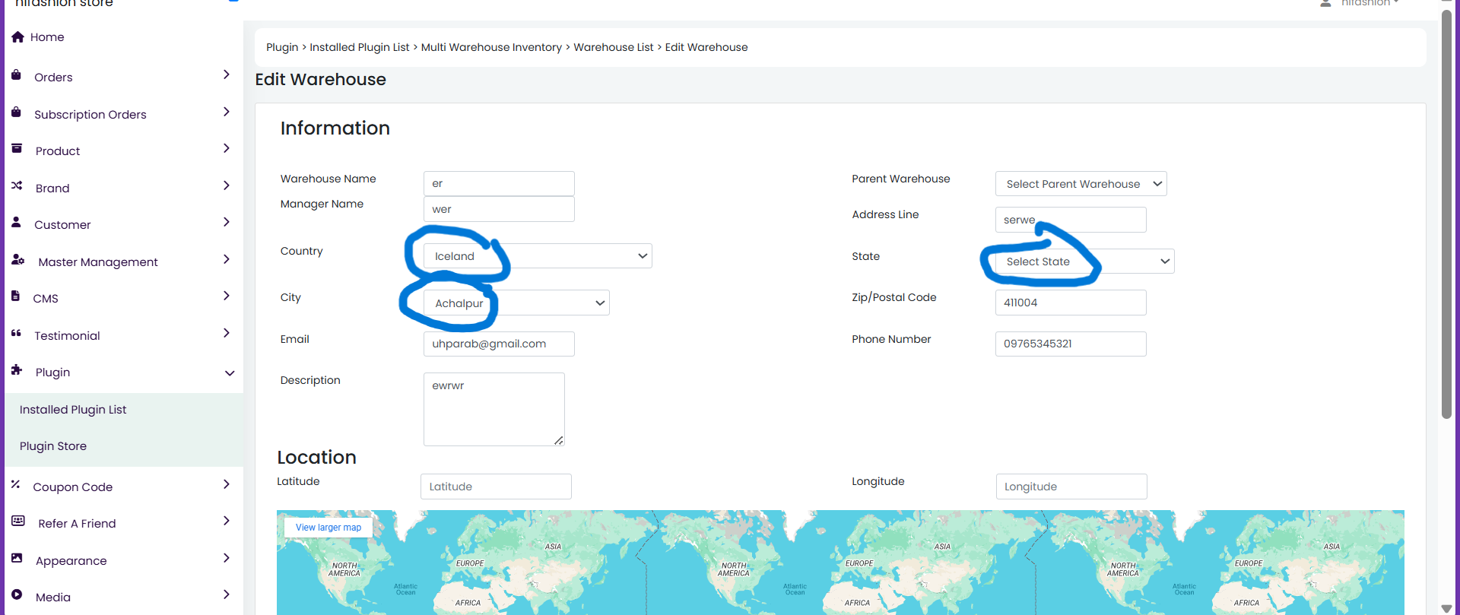The width and height of the screenshot is (1460, 615).
Task: Click the Orders bag icon
Action: 16,74
